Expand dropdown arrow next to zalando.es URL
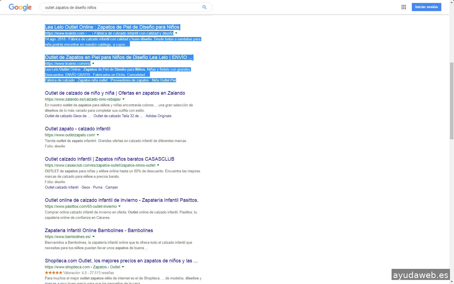This screenshot has width=454, height=284. 124,99
